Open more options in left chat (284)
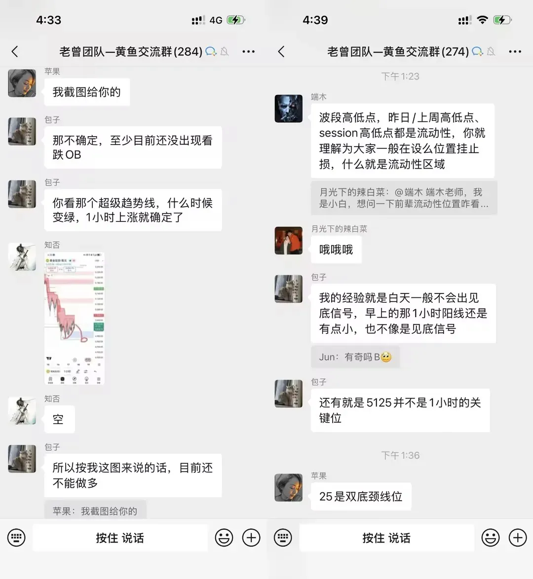The image size is (533, 579). tap(248, 52)
